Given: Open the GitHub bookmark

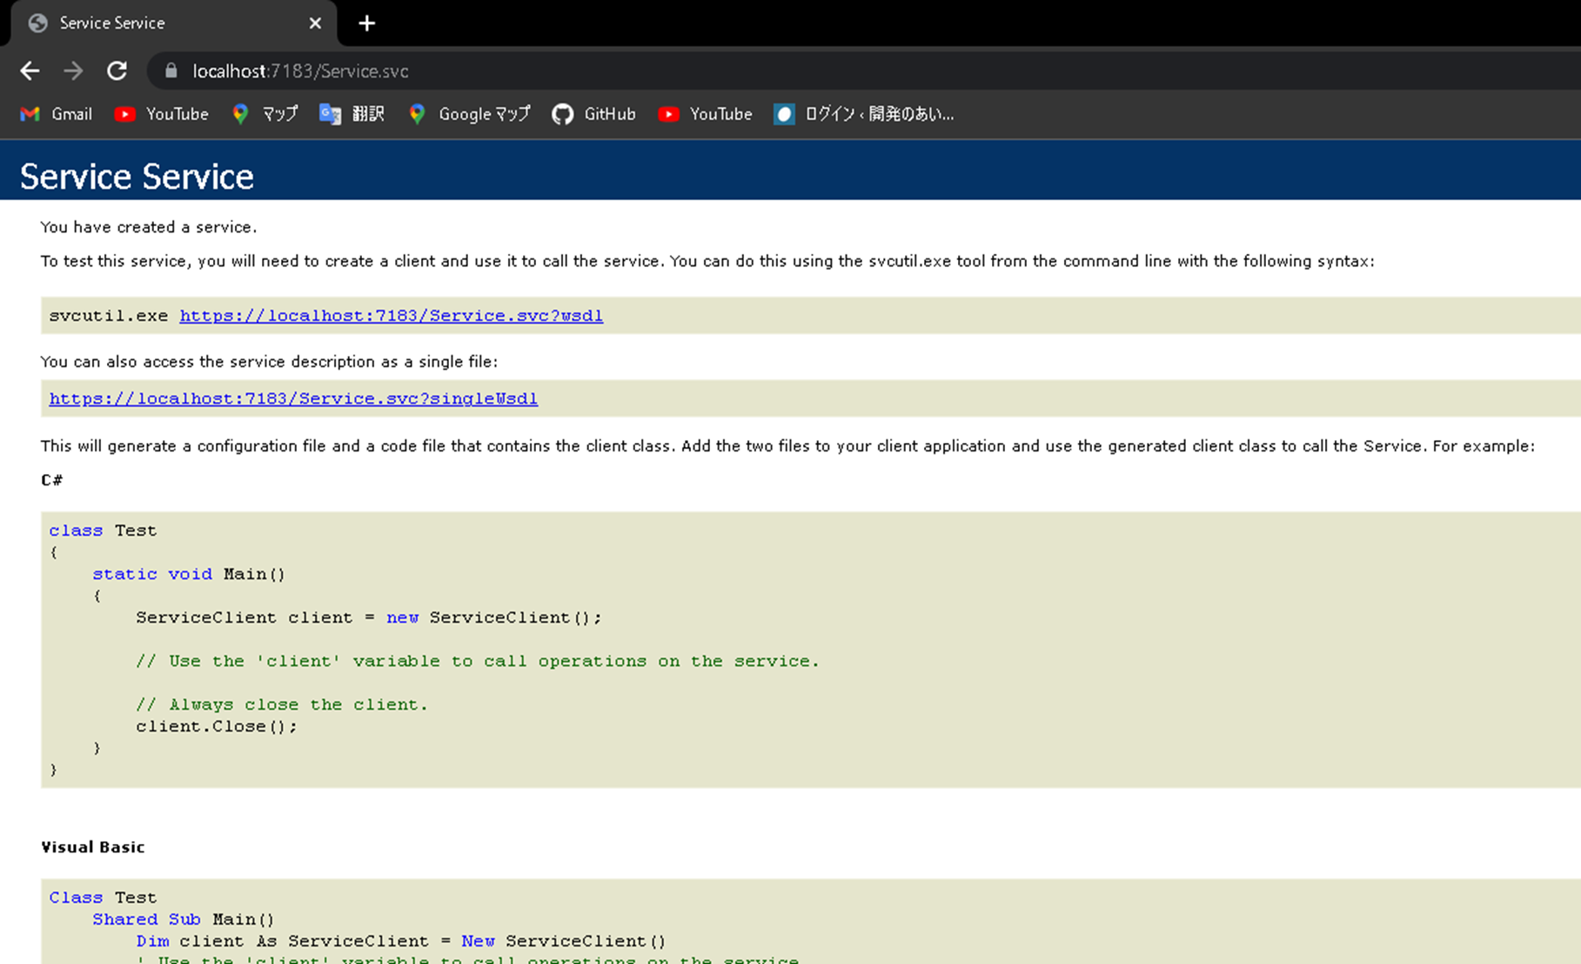Looking at the screenshot, I should (593, 114).
